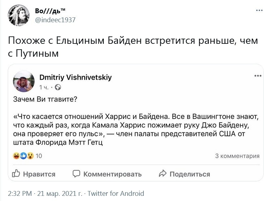Screen dimensions: 264x201
Task: Click the laughing reaction emoji icon
Action: 16,156
